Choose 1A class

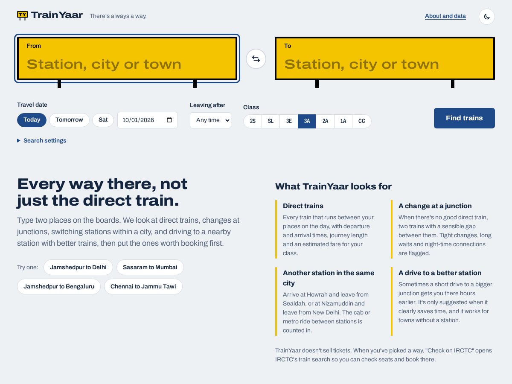coord(343,121)
